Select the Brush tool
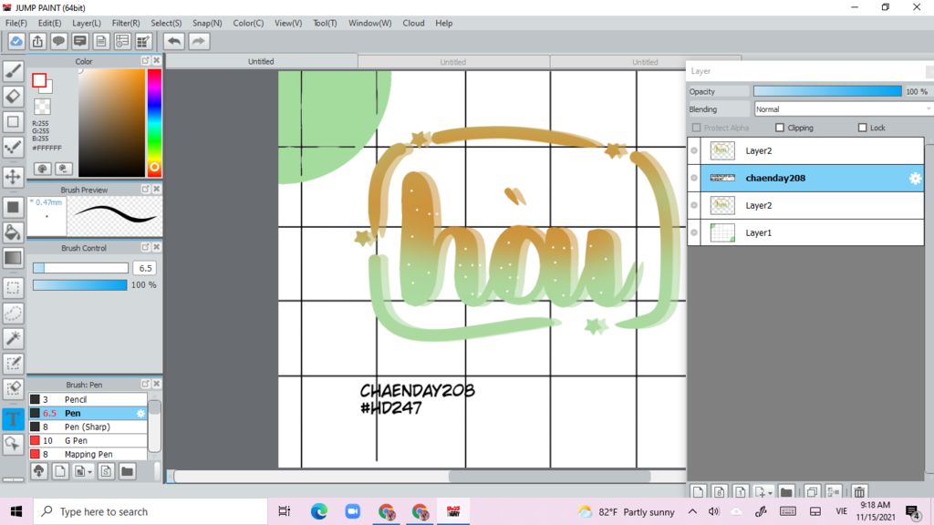 13,71
